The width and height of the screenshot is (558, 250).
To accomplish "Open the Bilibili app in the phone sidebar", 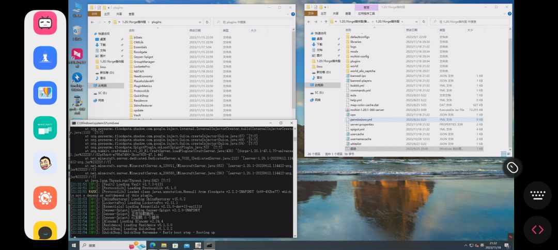I will coord(45,23).
